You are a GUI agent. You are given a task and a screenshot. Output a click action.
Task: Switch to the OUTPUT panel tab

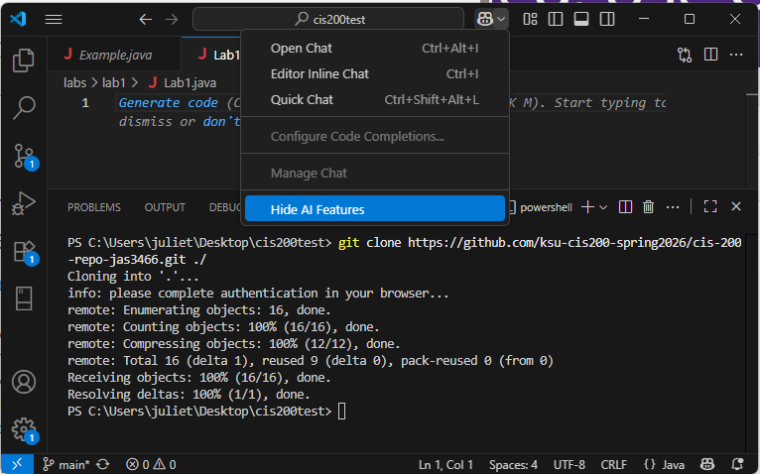point(165,207)
